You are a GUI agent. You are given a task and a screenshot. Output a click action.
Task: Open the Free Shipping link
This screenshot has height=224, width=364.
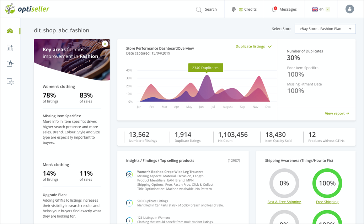(x=327, y=202)
